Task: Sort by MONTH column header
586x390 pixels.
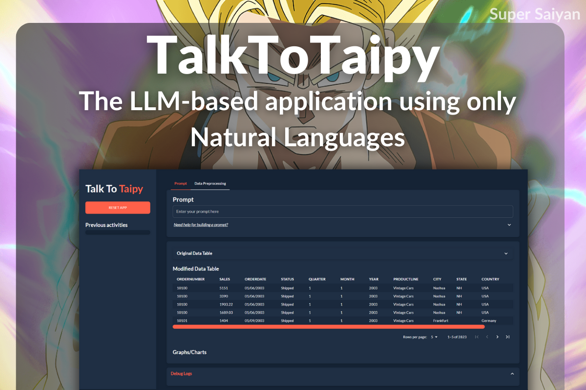Action: 347,279
